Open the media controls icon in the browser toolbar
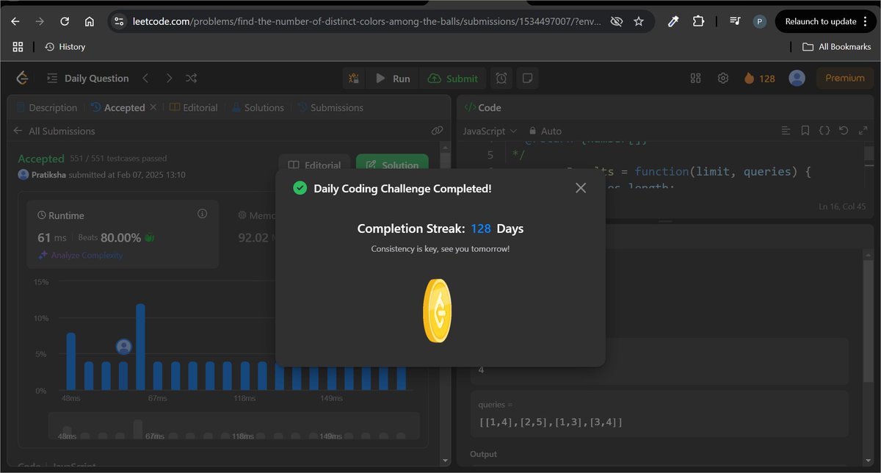Image resolution: width=881 pixels, height=473 pixels. (735, 21)
